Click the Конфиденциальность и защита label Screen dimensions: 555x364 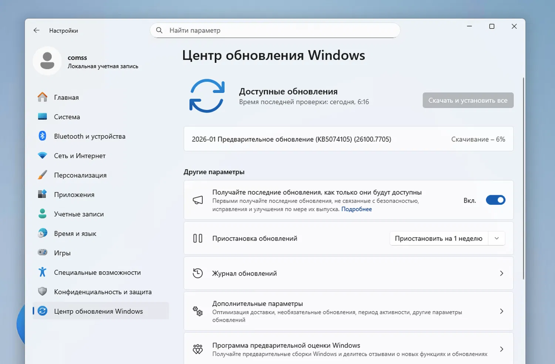(x=103, y=292)
